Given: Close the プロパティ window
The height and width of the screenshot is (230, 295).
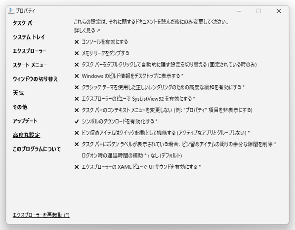Looking at the screenshot, I should click(x=279, y=11).
